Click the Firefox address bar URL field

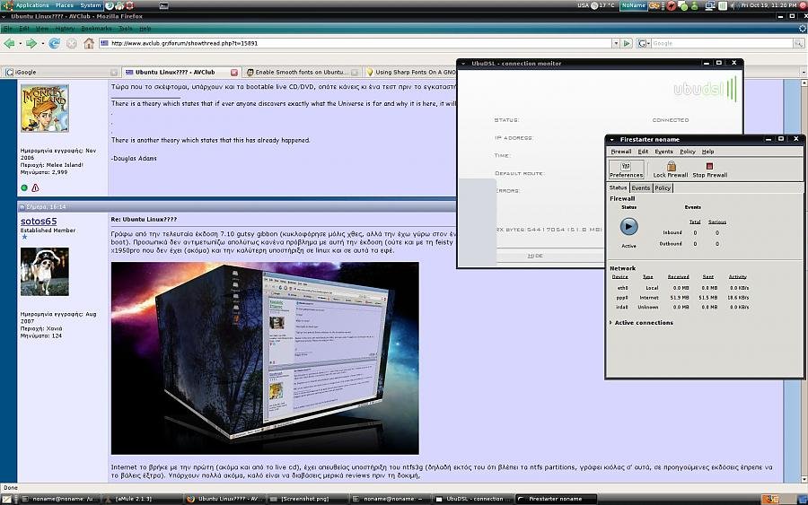[358, 43]
